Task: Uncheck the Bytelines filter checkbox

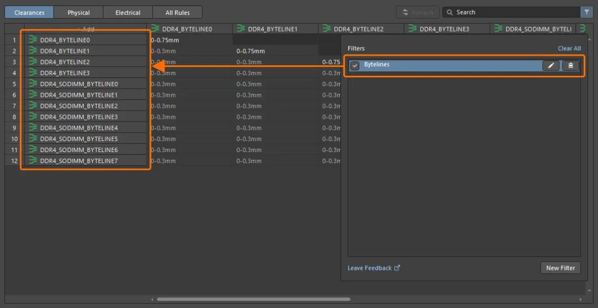Action: point(355,66)
